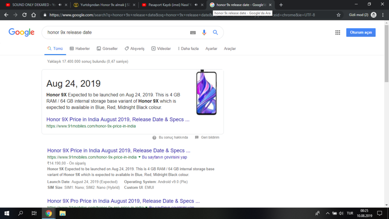Image resolution: width=389 pixels, height=219 pixels.
Task: Switch to the Görseller tab
Action: point(107,49)
